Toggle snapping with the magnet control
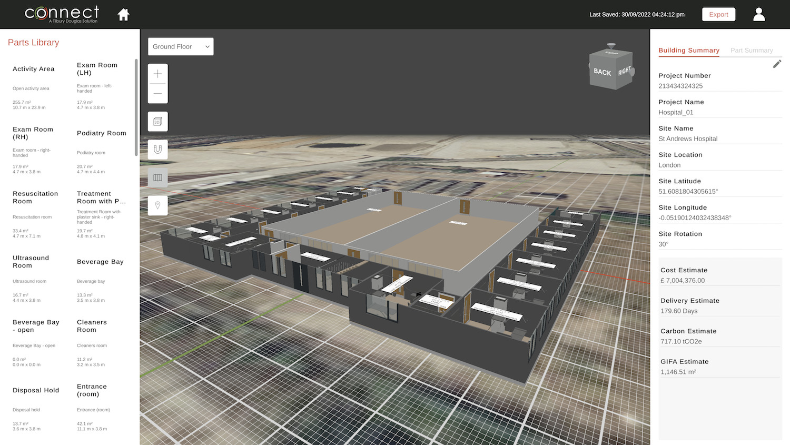 [157, 150]
